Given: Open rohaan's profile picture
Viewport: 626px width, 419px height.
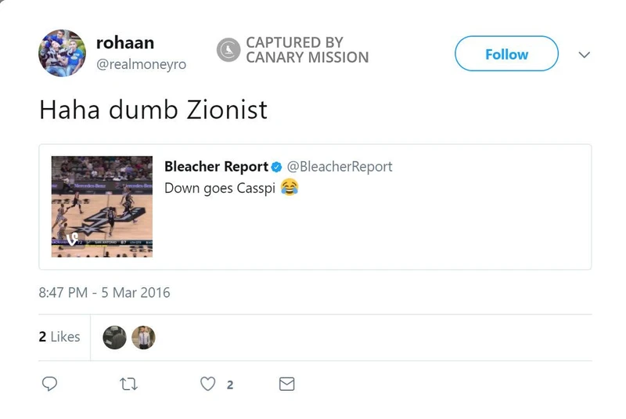Looking at the screenshot, I should coord(62,53).
